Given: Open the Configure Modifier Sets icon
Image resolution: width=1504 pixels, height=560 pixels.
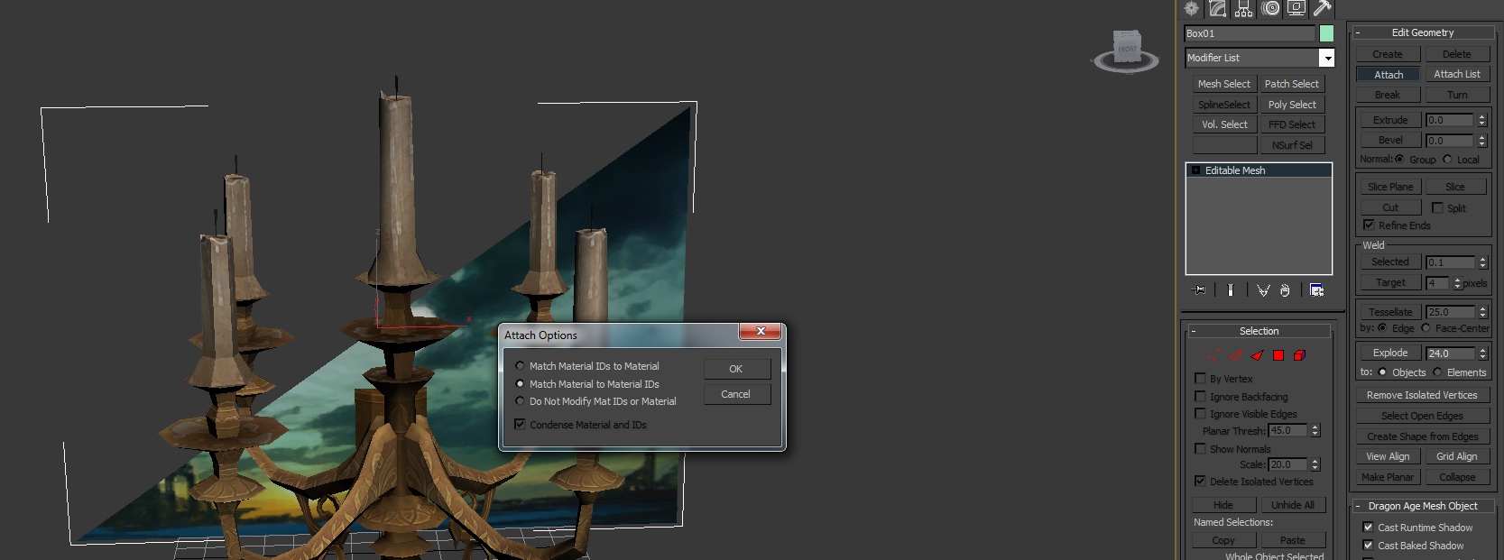Looking at the screenshot, I should tap(1316, 290).
